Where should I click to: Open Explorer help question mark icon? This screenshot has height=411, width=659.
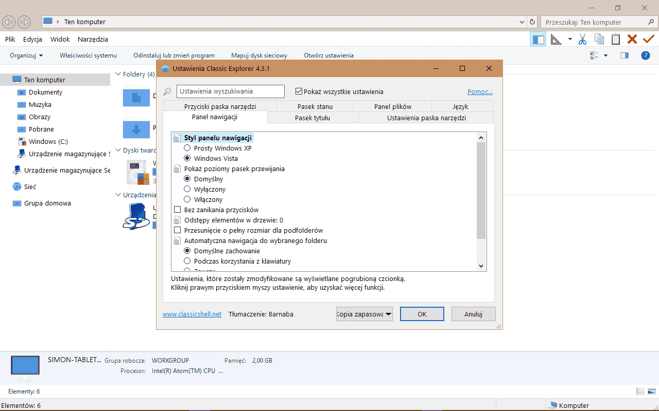pos(646,55)
